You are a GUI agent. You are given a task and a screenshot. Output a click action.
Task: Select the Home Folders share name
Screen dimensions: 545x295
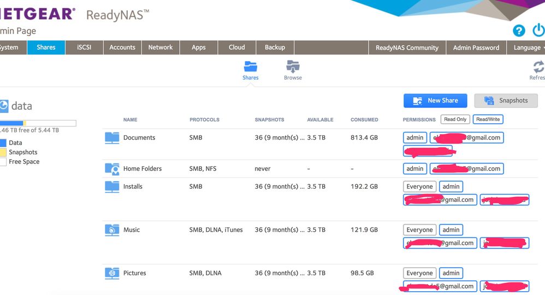coord(143,168)
